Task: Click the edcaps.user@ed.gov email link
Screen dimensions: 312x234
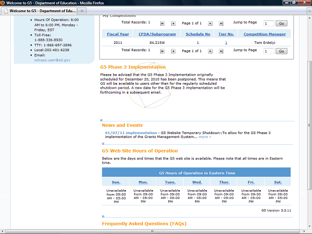Action: (x=52, y=60)
